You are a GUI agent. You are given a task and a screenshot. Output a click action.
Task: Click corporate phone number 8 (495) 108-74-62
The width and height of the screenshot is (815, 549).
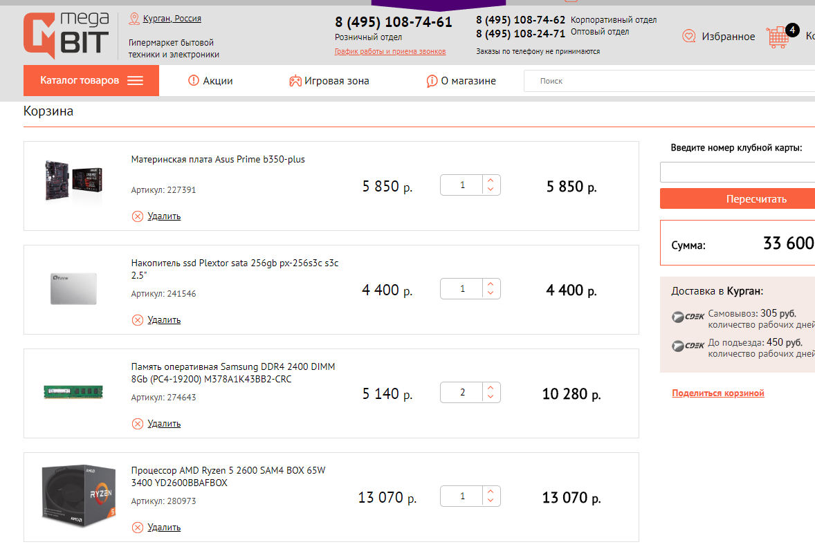[520, 20]
